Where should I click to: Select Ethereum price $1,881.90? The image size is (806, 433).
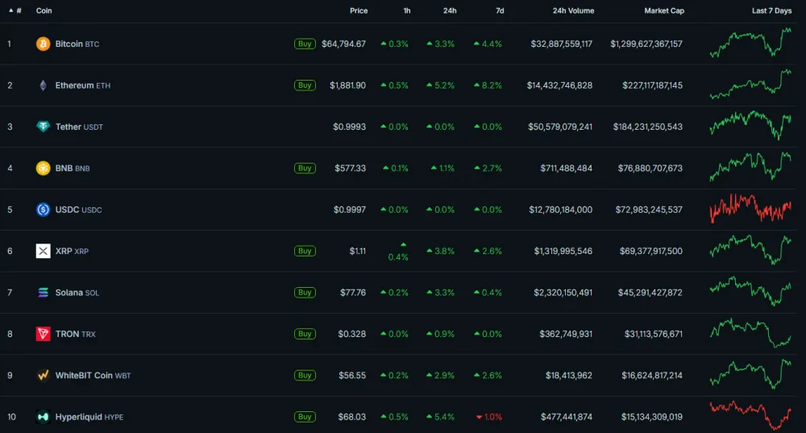click(348, 85)
